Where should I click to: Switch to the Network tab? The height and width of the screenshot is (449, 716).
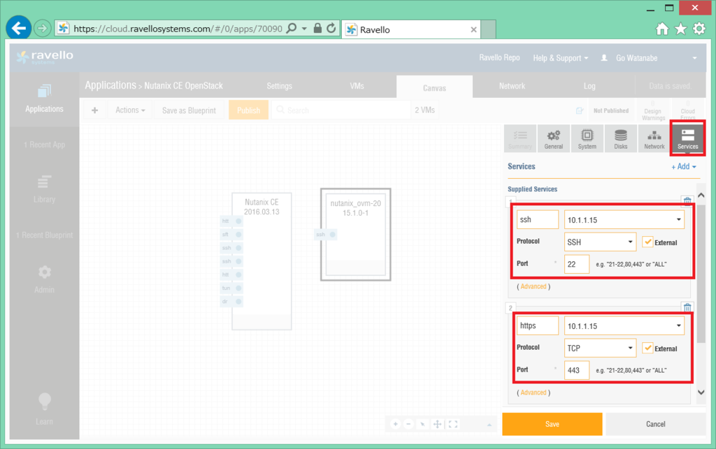pyautogui.click(x=512, y=86)
